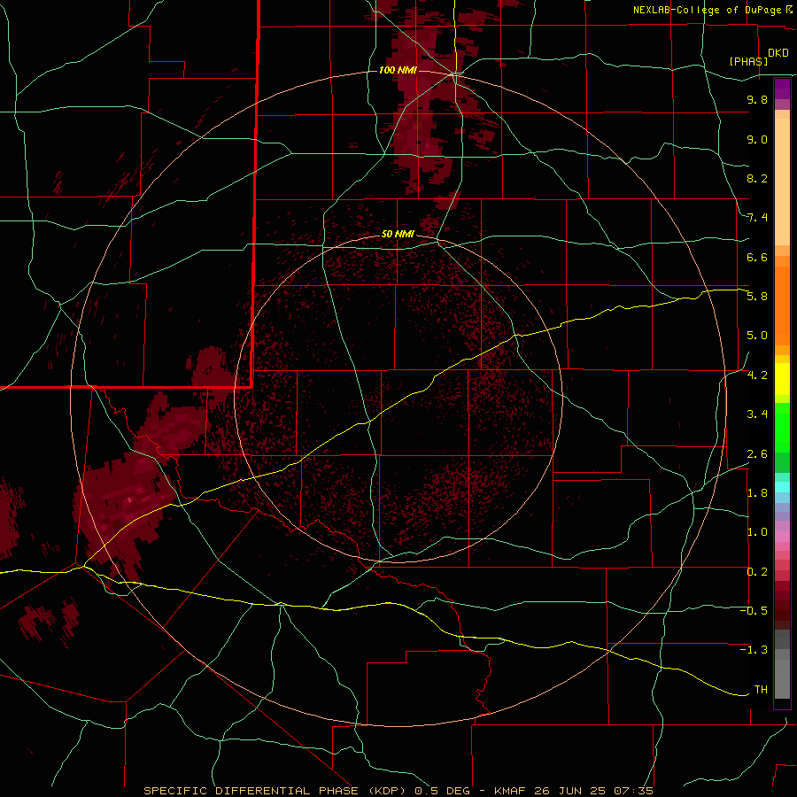Screen dimensions: 797x797
Task: Click the -1.3 scale value
Action: tap(754, 650)
